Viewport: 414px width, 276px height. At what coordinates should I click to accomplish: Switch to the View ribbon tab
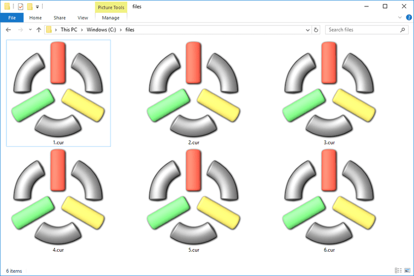(82, 18)
